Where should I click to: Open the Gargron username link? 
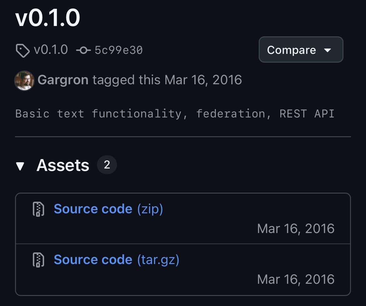(63, 80)
